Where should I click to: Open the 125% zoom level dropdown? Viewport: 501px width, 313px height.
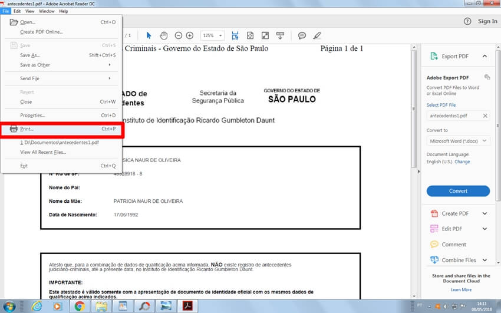coord(212,35)
